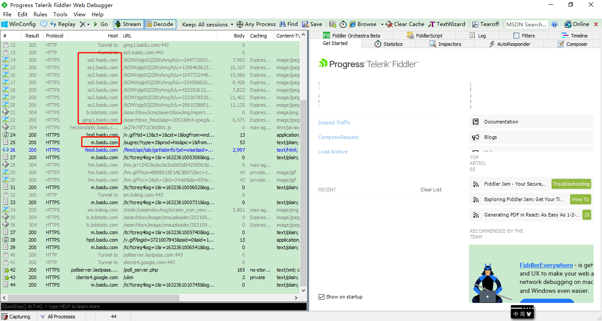Replay the selected sessions
This screenshot has width=602, height=321.
63,24
